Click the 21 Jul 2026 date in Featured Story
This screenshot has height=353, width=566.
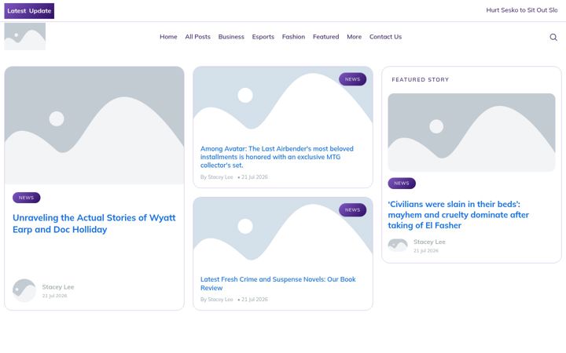point(425,251)
